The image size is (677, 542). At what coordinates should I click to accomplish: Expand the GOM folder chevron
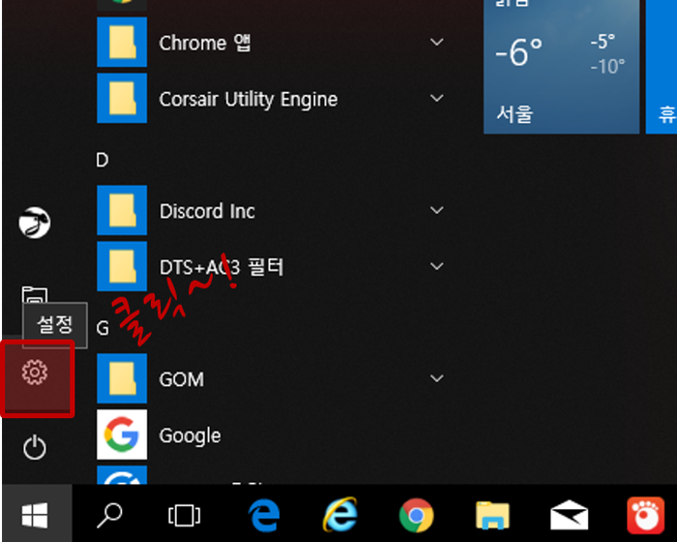coord(437,378)
